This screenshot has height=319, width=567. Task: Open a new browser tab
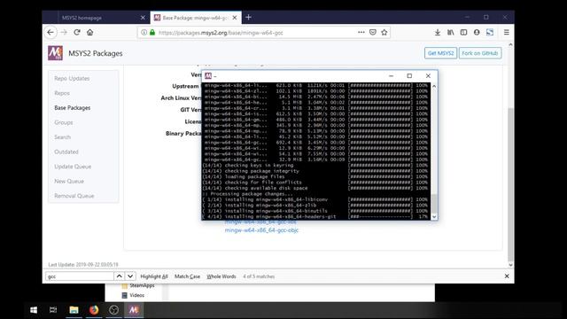click(x=248, y=18)
